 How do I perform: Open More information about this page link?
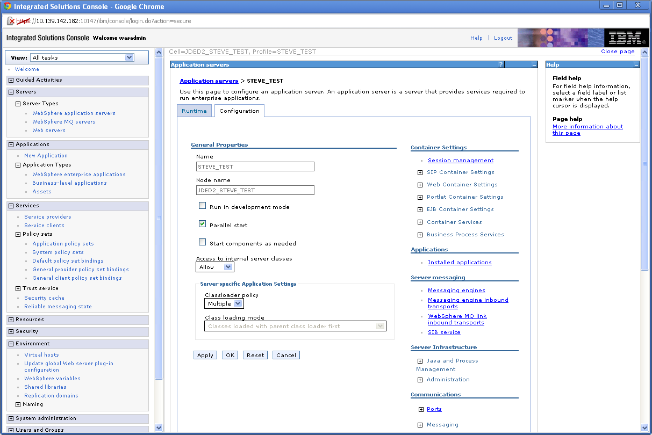tap(588, 130)
